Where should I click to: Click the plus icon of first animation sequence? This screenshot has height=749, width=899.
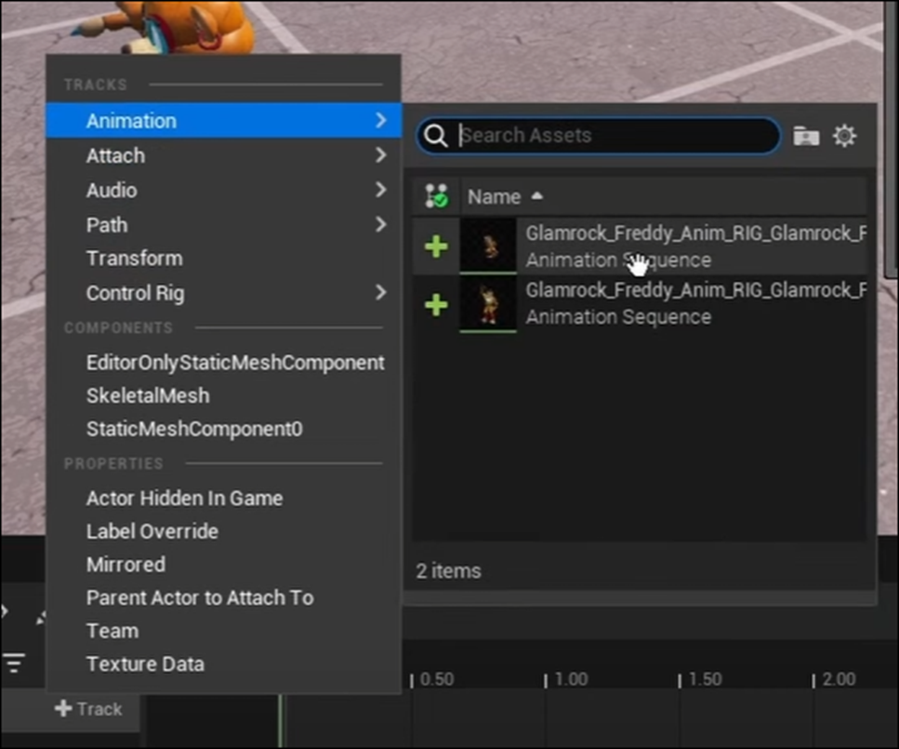(x=436, y=247)
